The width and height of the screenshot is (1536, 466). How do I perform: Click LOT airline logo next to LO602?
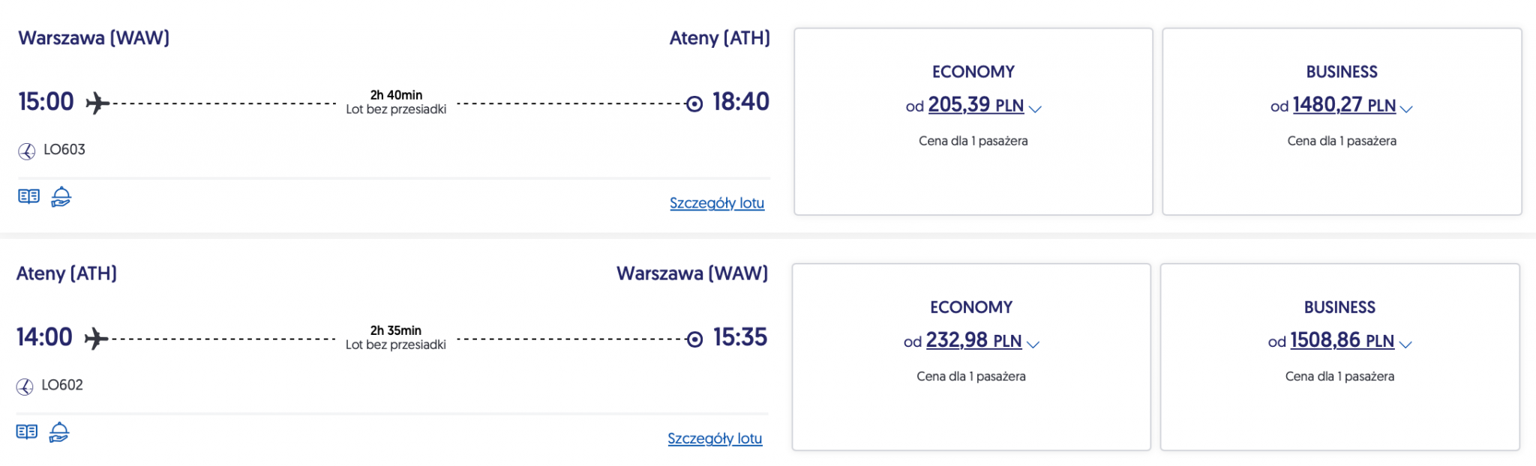pos(25,387)
